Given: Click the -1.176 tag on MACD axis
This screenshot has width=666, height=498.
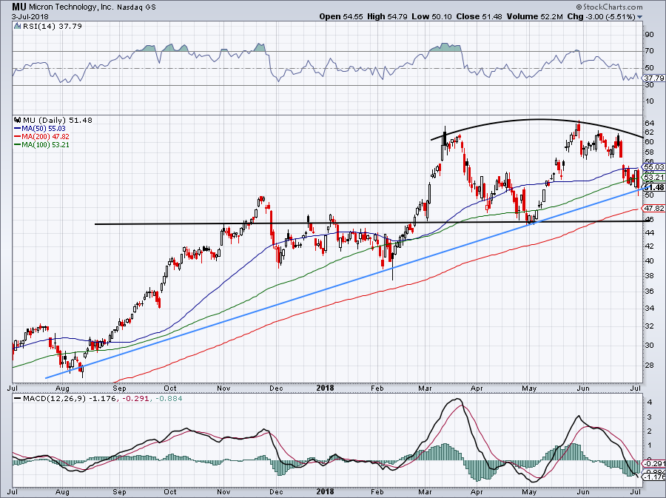Looking at the screenshot, I should point(654,477).
